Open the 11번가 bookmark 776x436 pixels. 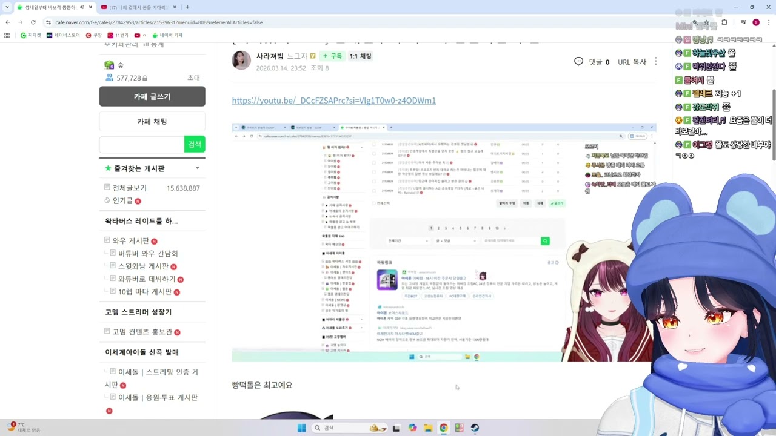(118, 35)
